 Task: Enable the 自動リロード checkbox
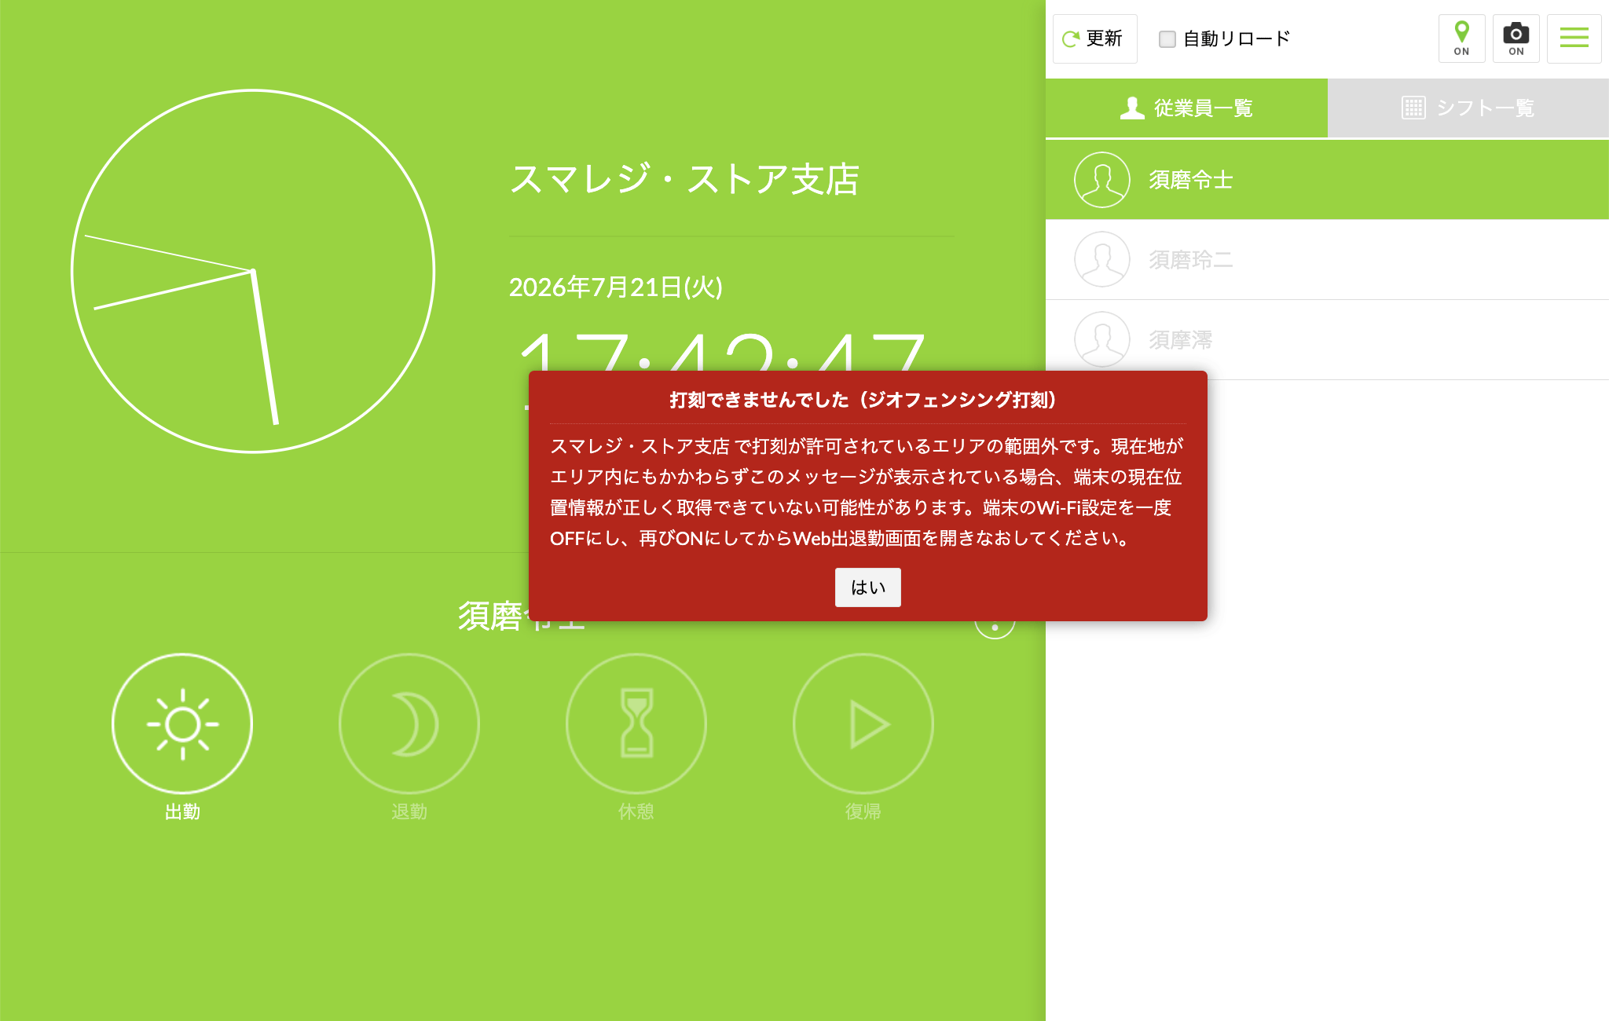click(x=1167, y=39)
